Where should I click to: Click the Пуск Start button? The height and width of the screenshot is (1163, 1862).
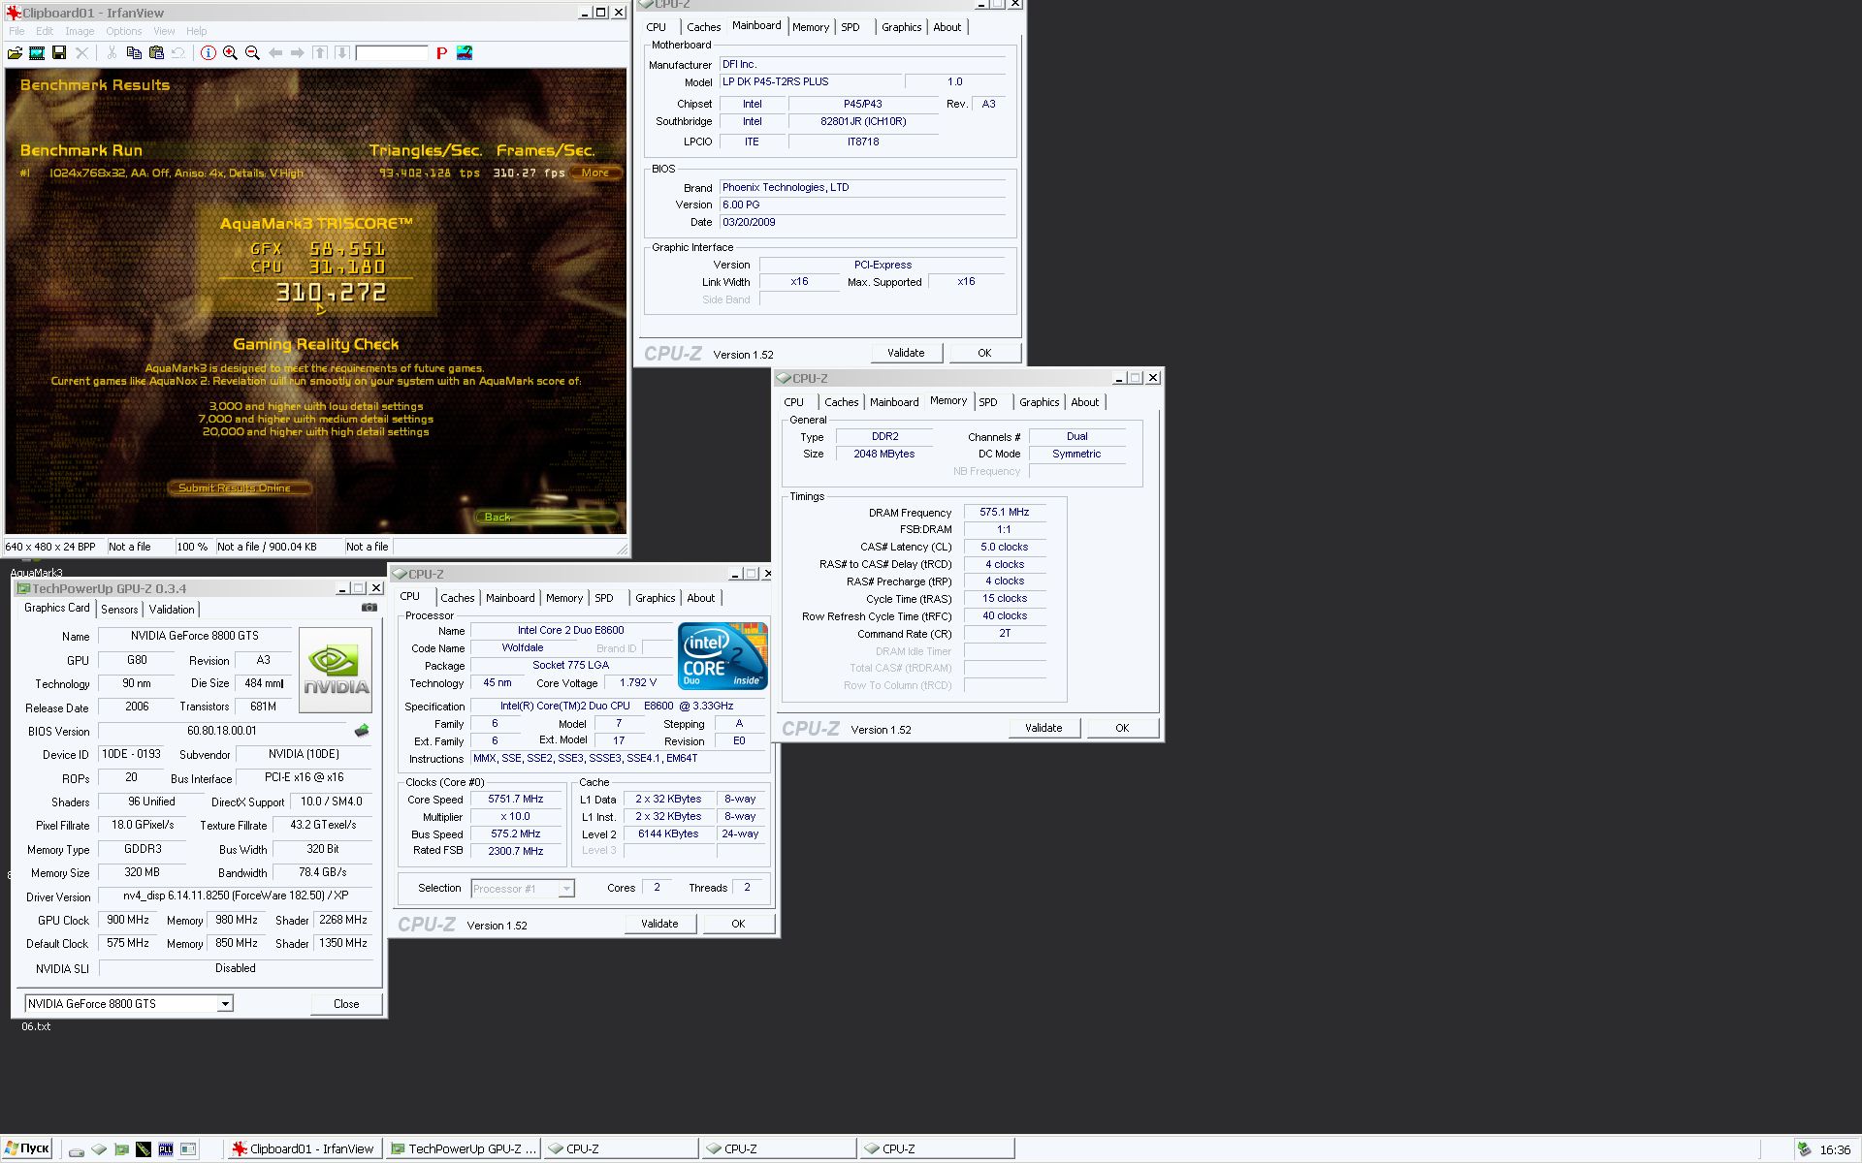click(x=27, y=1148)
